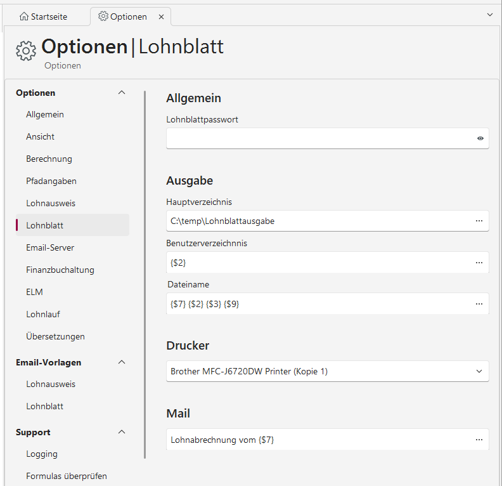Open the Drucker printer dropdown

[327, 371]
